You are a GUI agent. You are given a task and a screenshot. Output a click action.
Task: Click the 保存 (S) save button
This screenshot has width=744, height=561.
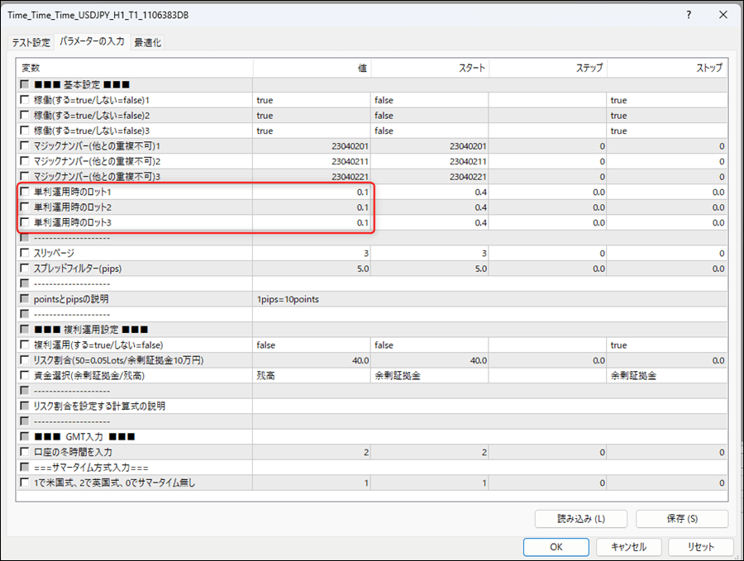coord(681,519)
